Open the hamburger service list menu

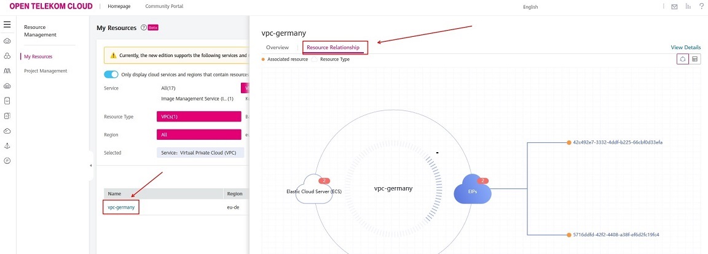[7, 25]
